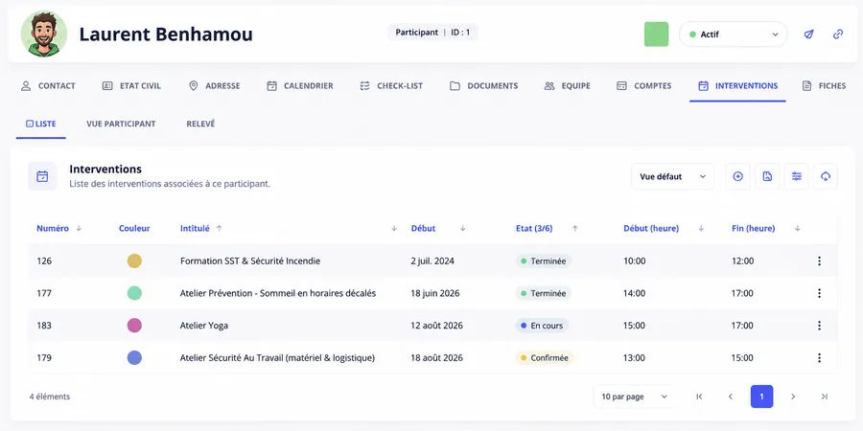Click green color dot of intervention 177
The image size is (863, 431).
pos(134,293)
